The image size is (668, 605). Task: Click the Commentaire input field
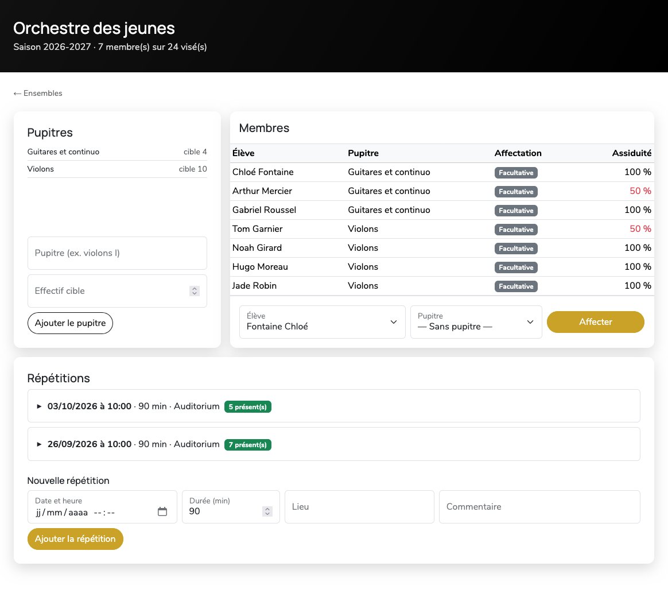pos(539,507)
